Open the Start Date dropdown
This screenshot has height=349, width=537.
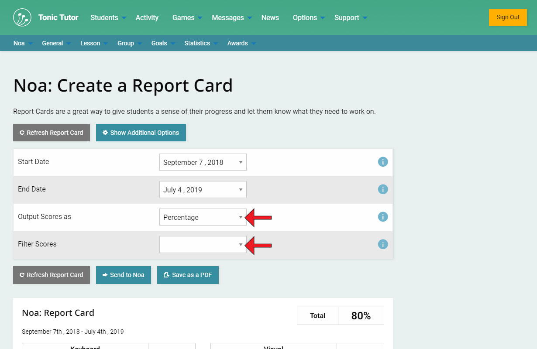pyautogui.click(x=203, y=162)
